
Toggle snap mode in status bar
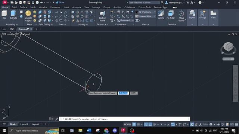point(139,124)
